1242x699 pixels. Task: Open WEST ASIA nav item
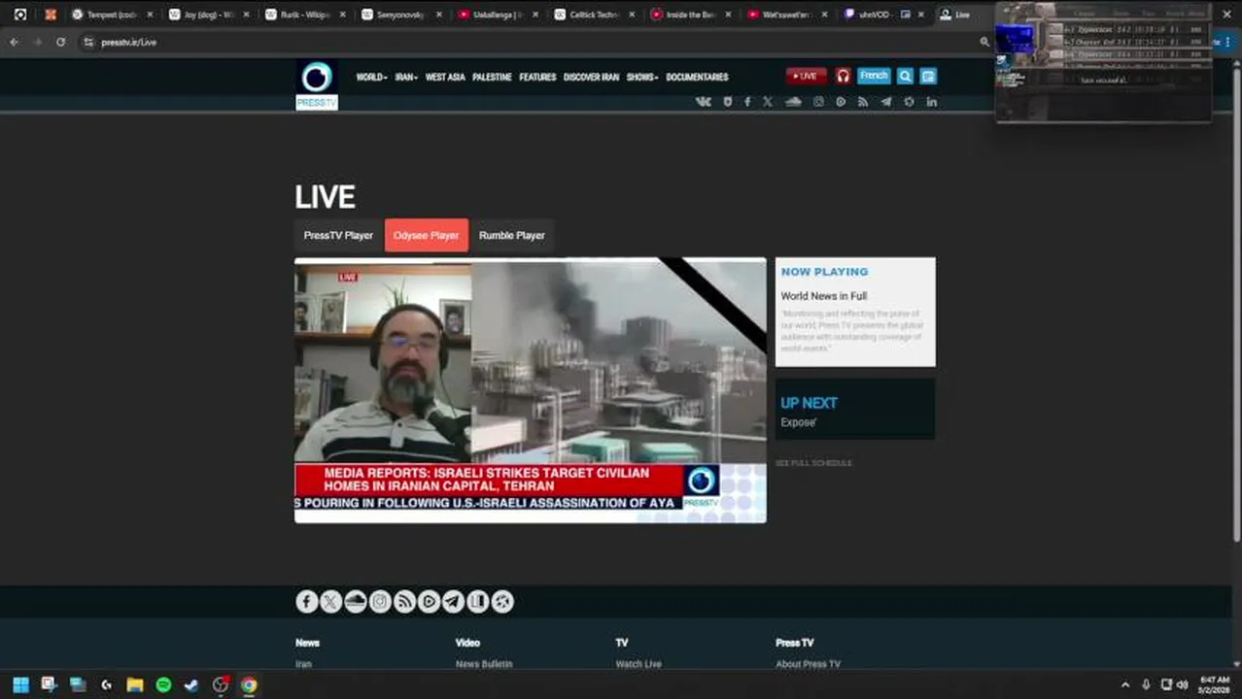(445, 77)
